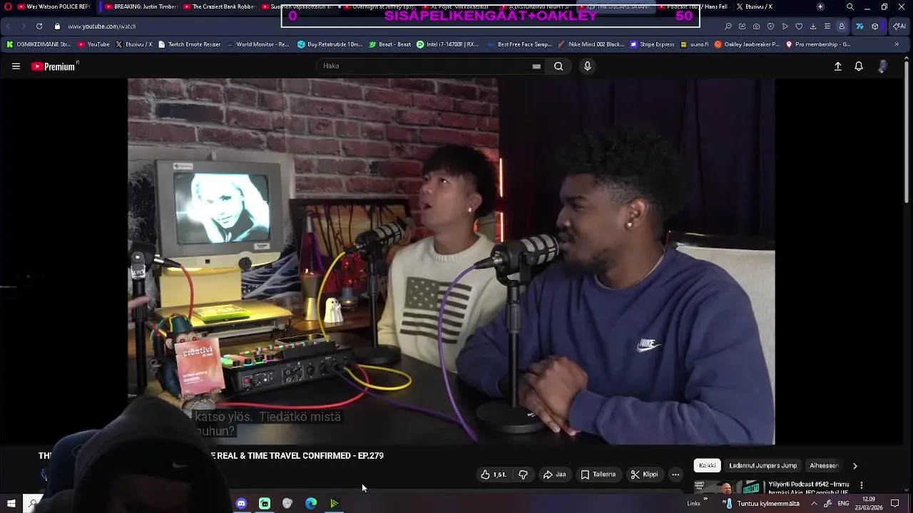Image resolution: width=913 pixels, height=513 pixels.
Task: Open Windows Start menu
Action: click(11, 504)
